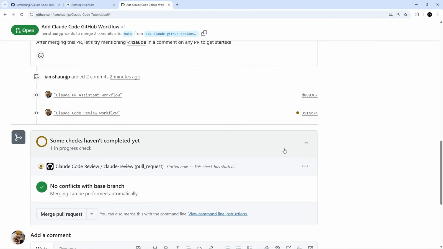Click the pending checks circle icon
Screen dimensions: 443x249
click(42, 142)
